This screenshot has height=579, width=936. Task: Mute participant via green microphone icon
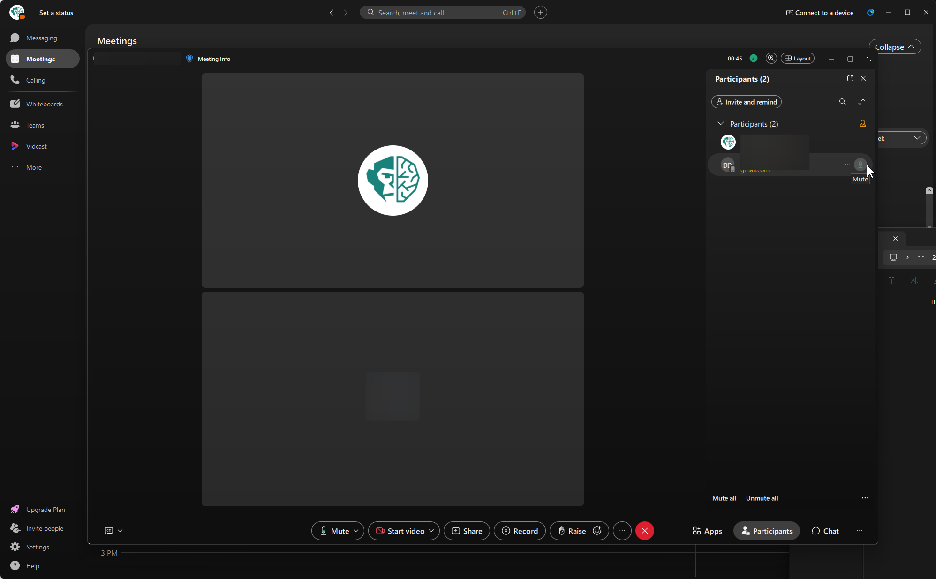click(860, 165)
